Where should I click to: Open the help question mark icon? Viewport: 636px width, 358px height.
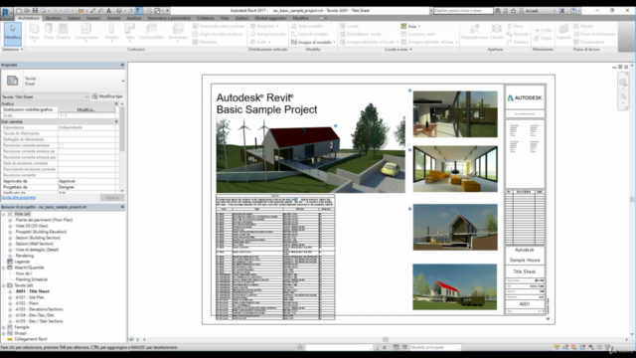coord(573,11)
